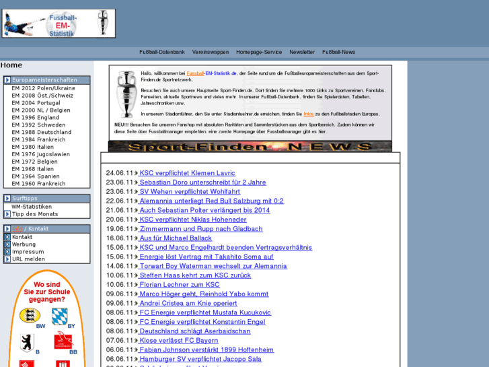Read news Marco Höger geht, Reinhold Yabo kommt
Viewport: 489px width, 367px height.
pyautogui.click(x=203, y=294)
